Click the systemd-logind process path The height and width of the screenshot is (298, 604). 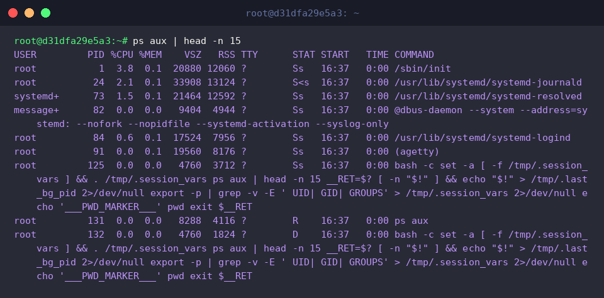(x=483, y=138)
